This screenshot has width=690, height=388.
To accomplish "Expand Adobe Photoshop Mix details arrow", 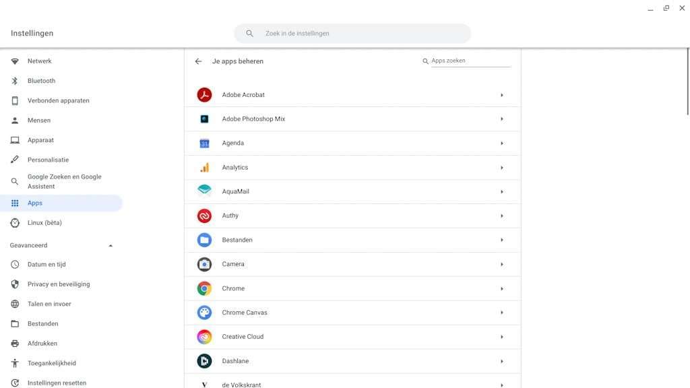I will (x=502, y=119).
